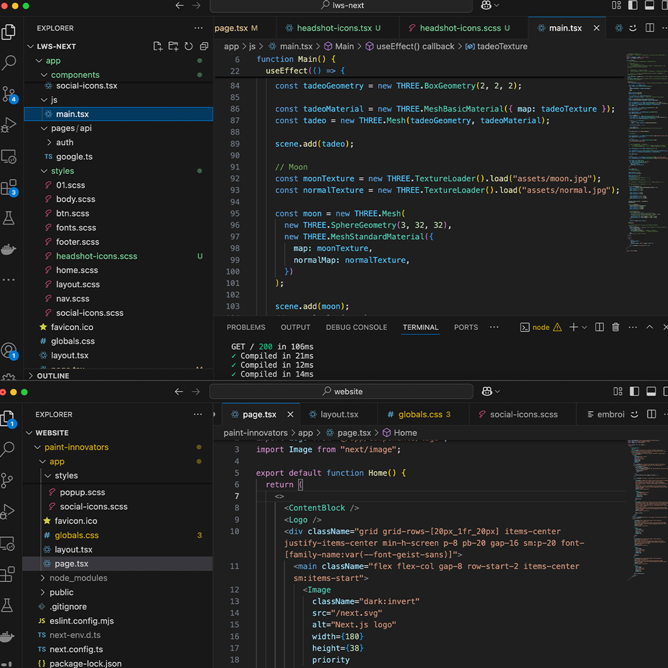The width and height of the screenshot is (668, 668).
Task: Toggle the bottom panel in lws-next title bar
Action: [x=649, y=6]
